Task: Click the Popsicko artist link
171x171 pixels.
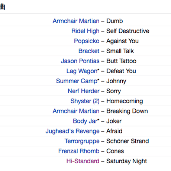Action: point(87,41)
